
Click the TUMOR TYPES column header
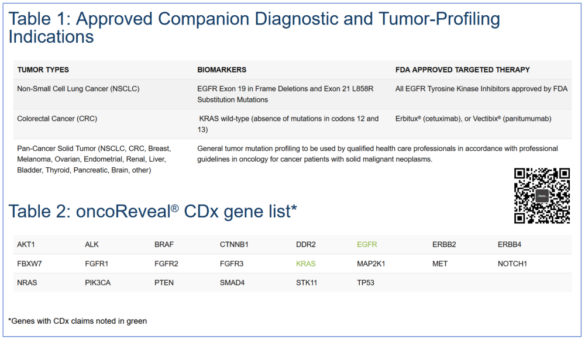[x=43, y=70]
